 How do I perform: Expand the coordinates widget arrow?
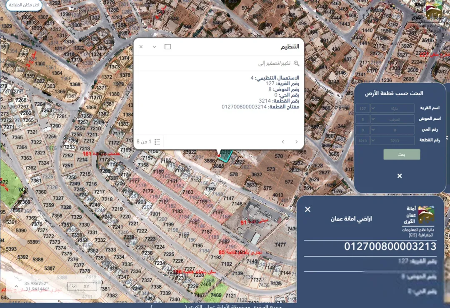click(16, 286)
